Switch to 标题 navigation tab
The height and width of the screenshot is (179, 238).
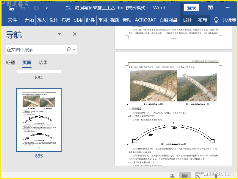tap(10, 62)
